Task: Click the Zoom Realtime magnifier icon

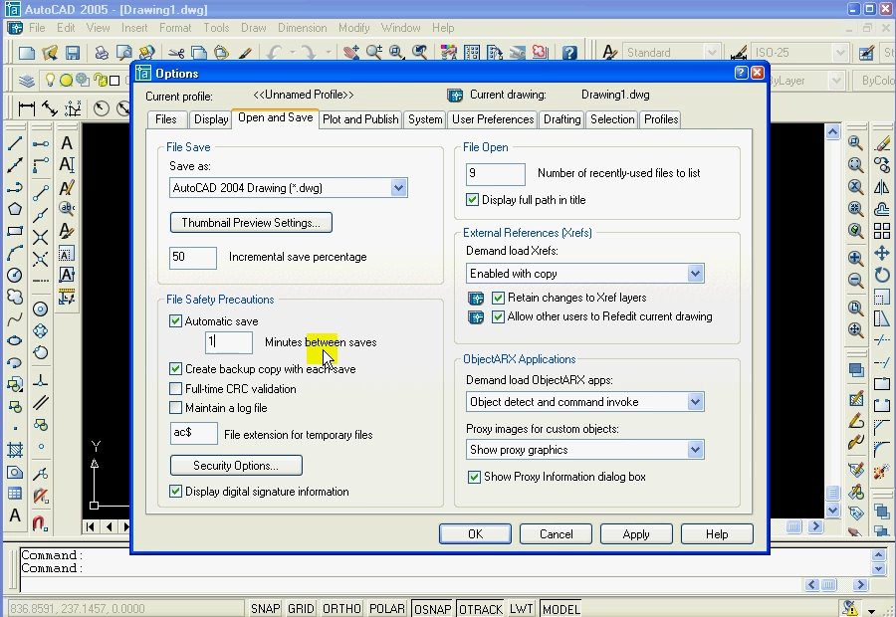Action: (374, 53)
